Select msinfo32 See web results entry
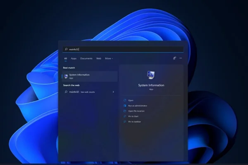Image resolution: width=248 pixels, height=165 pixels. pos(82,92)
